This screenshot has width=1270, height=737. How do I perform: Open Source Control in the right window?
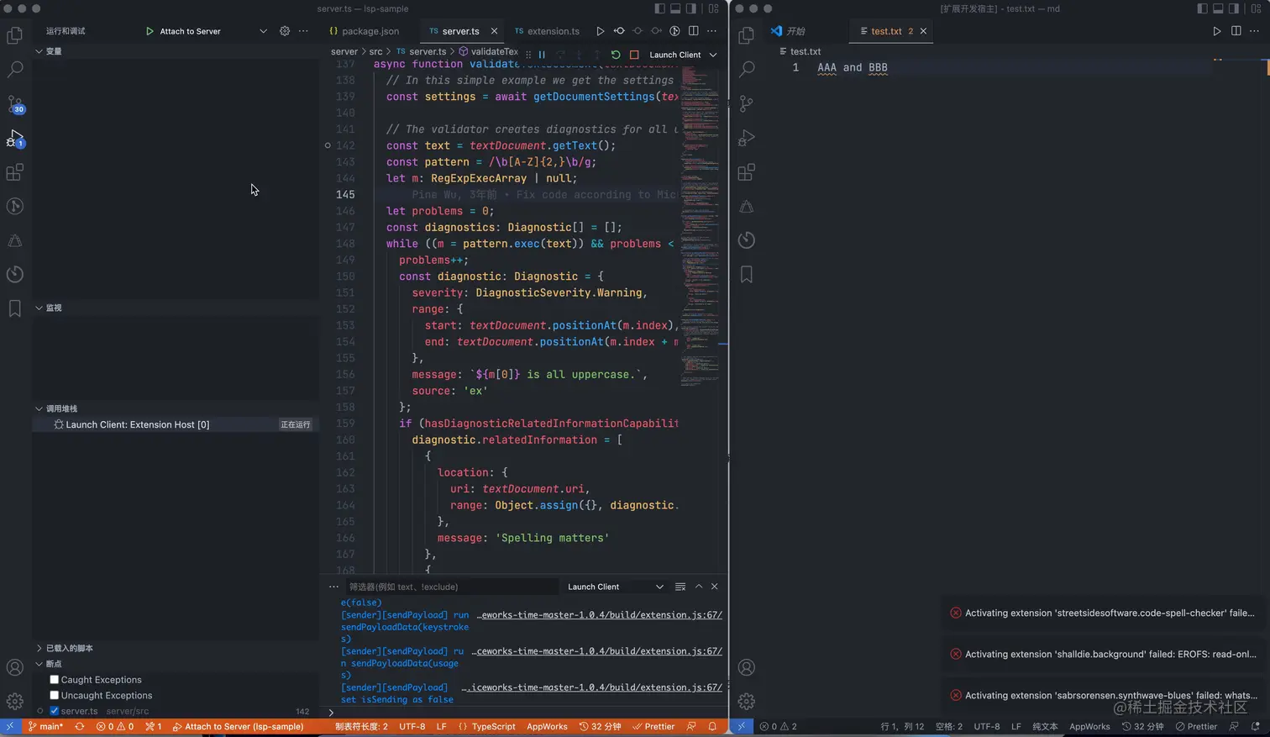747,104
